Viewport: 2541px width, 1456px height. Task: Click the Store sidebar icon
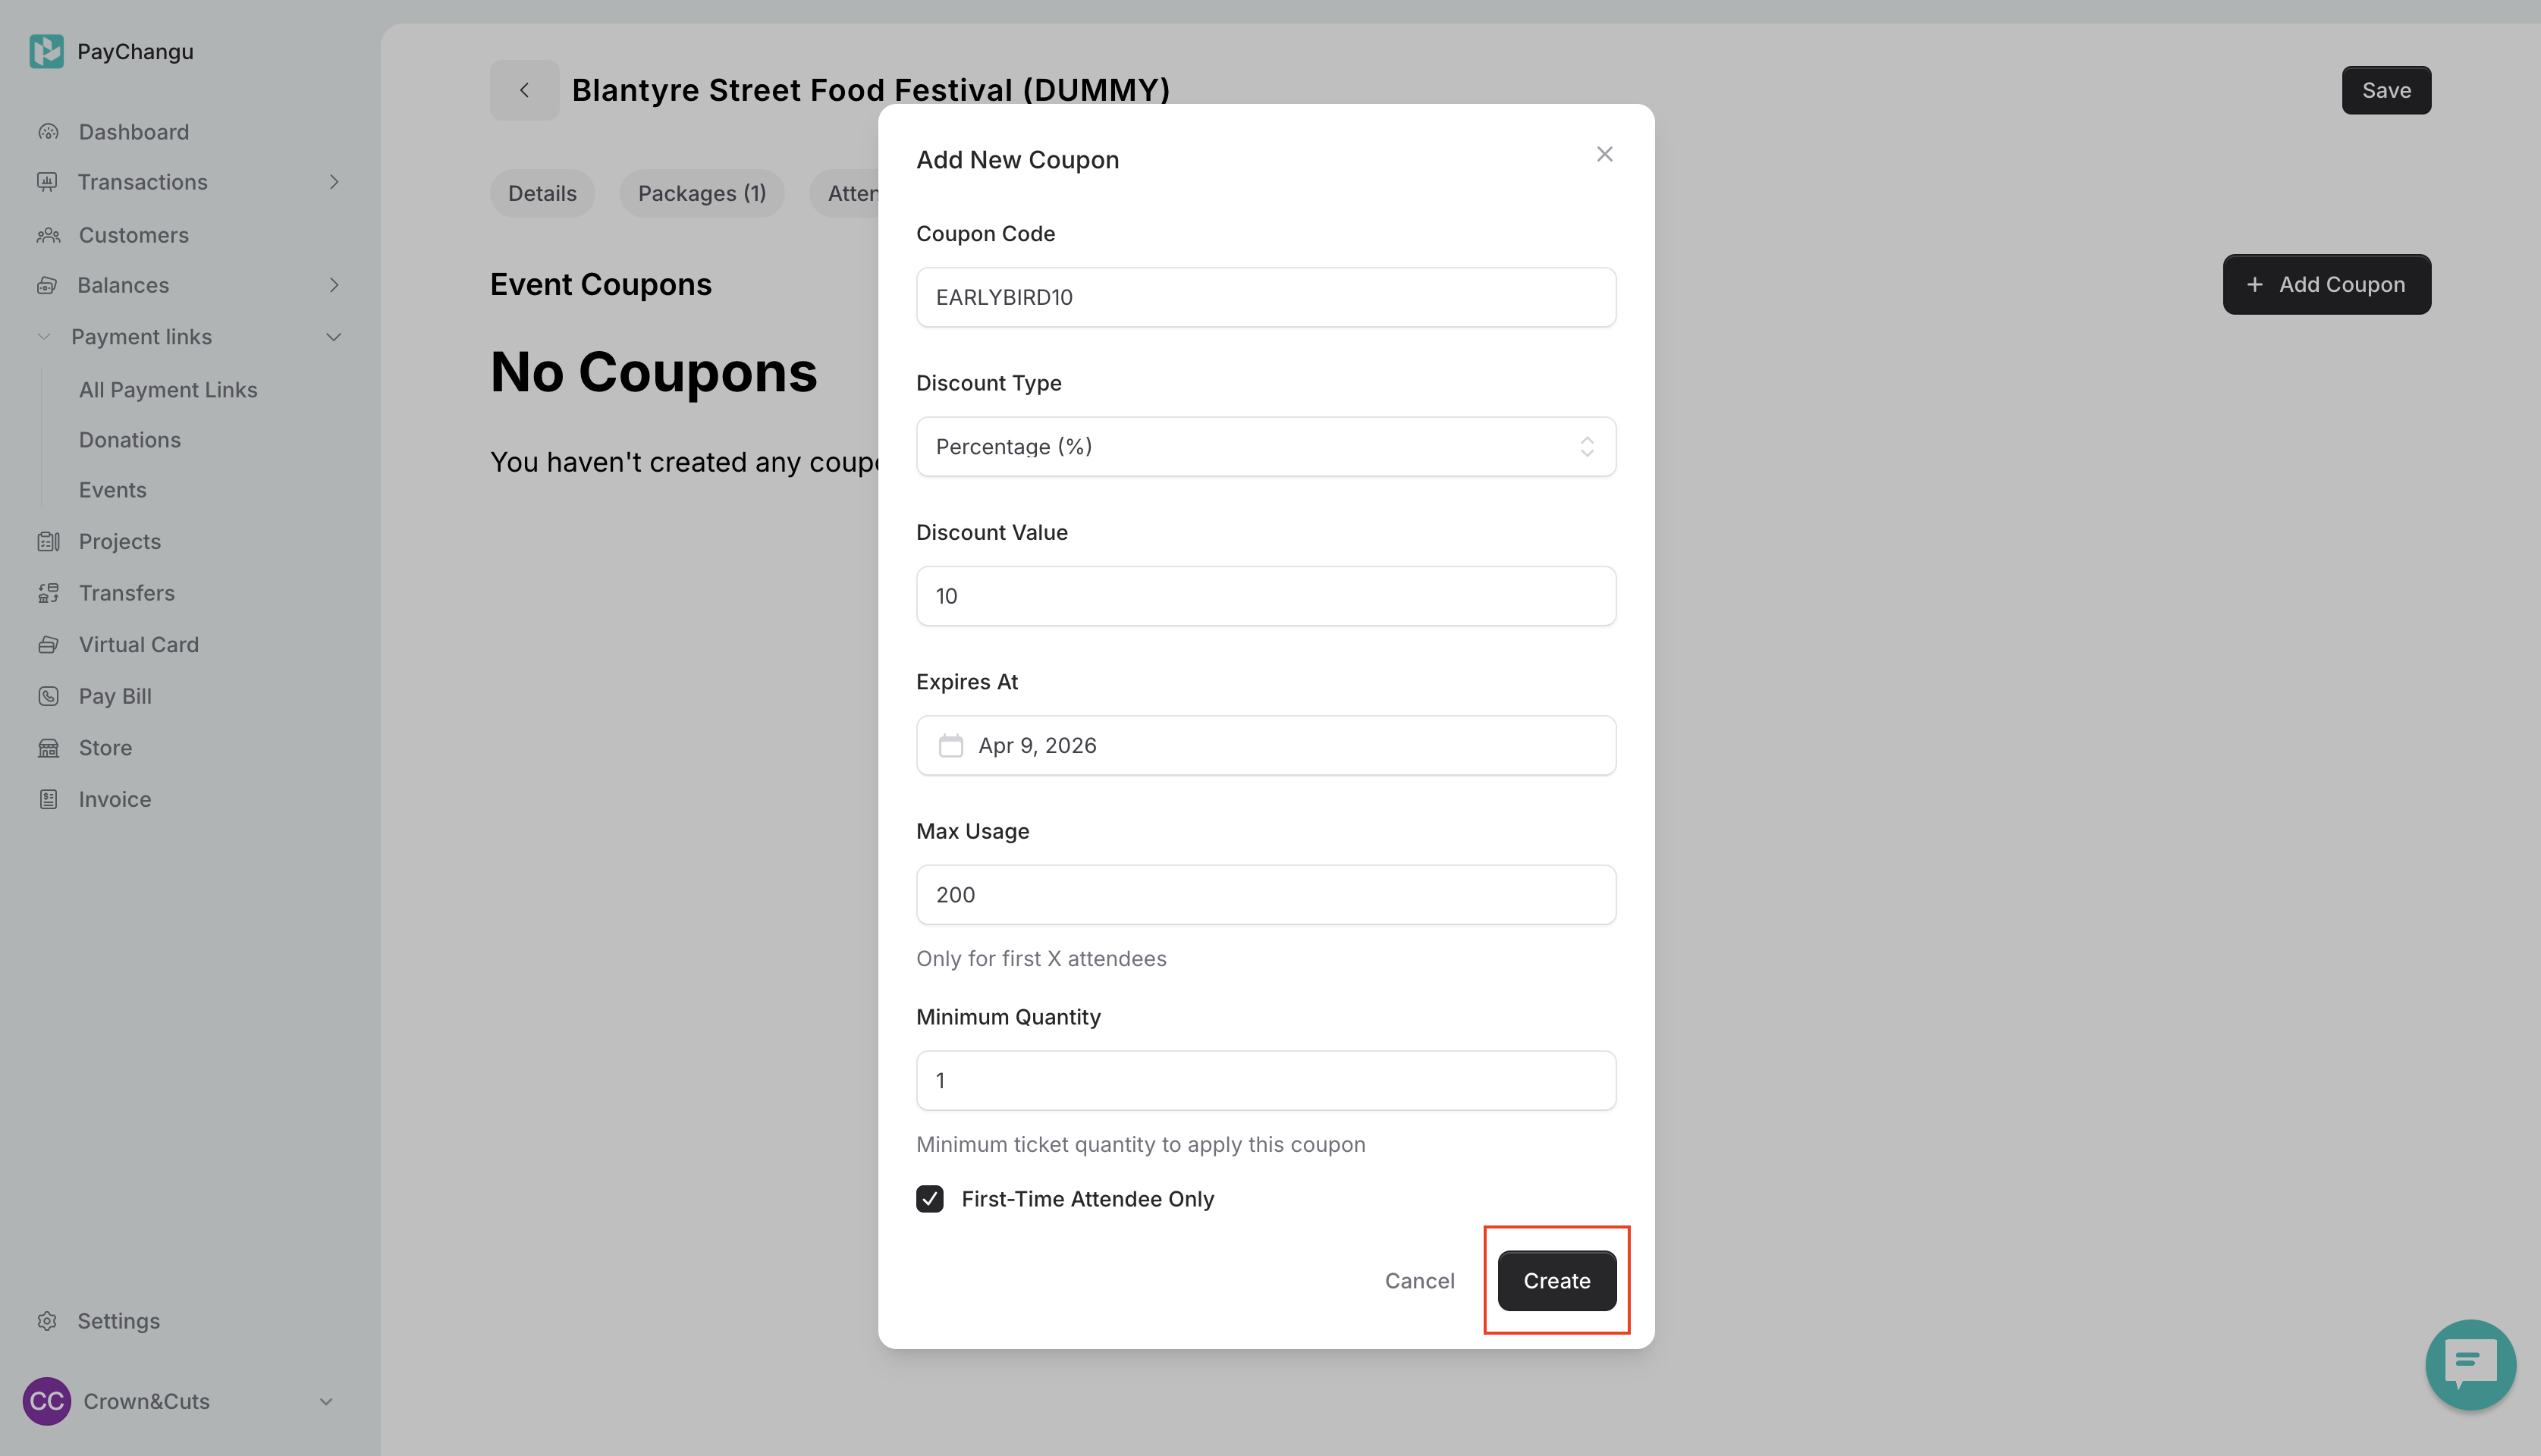click(x=48, y=748)
